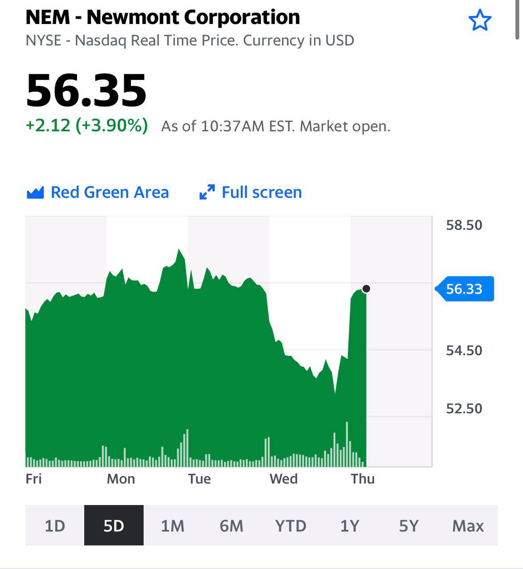Click the expand arrows icon beside Full screen
Screen dimensions: 523x569
tap(207, 192)
